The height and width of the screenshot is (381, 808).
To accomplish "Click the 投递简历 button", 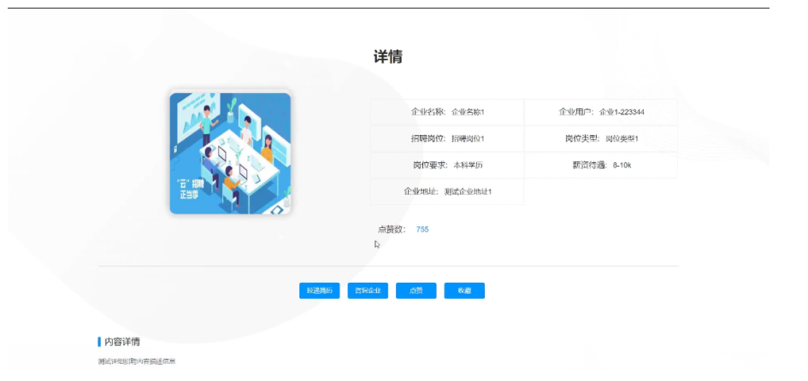I will [320, 290].
